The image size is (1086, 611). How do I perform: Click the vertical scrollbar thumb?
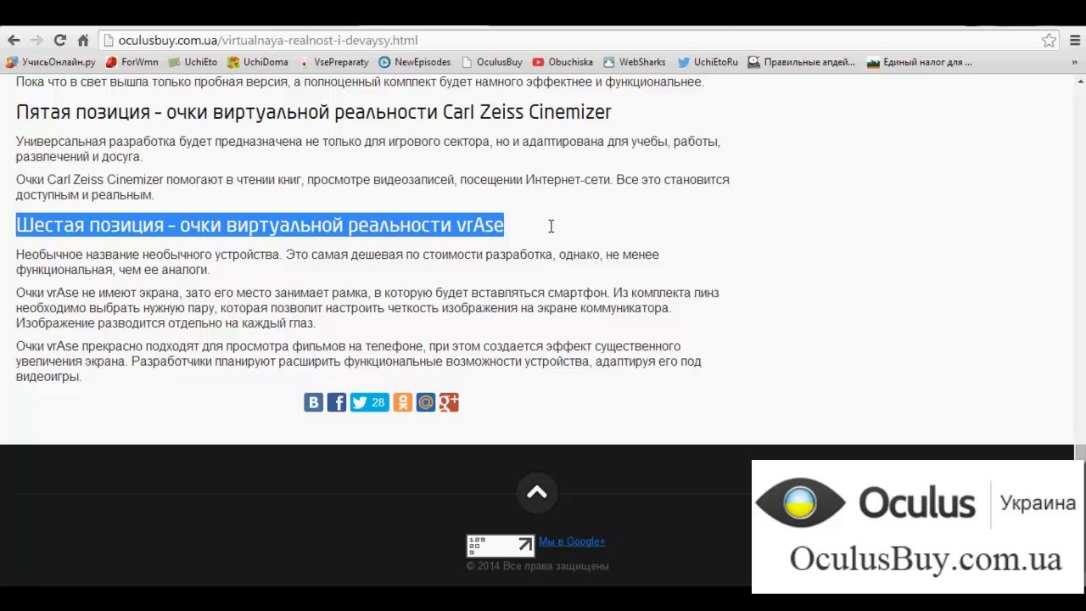coord(1080,453)
